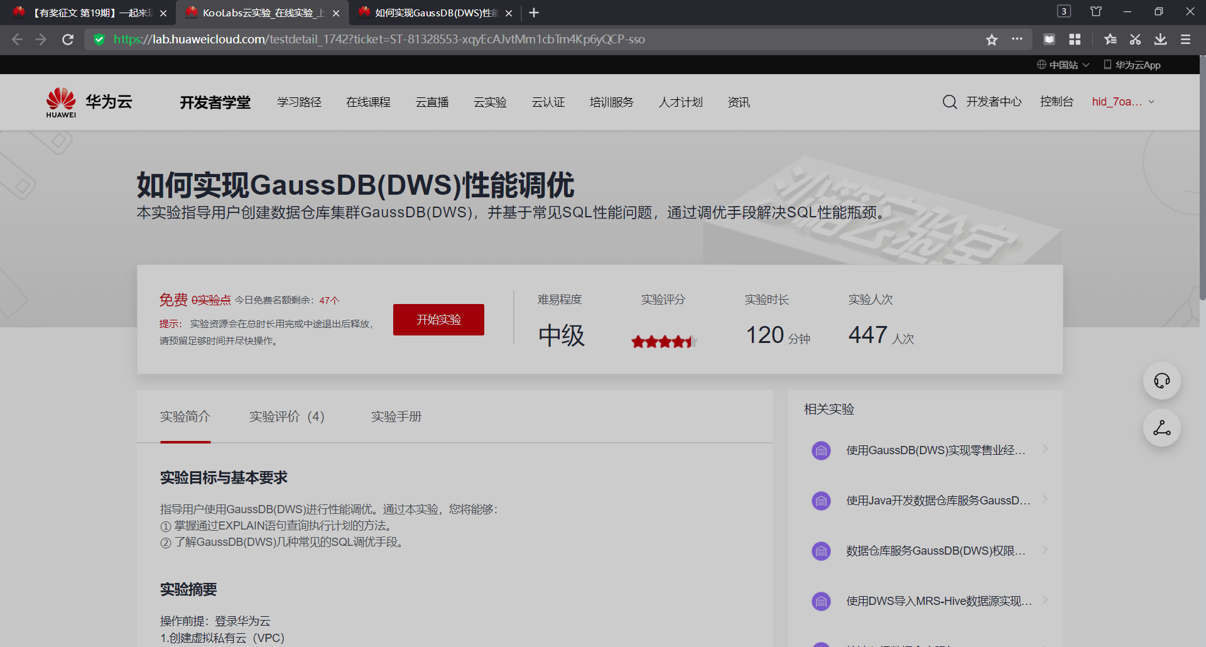
Task: Click the purple icon for 使用GaussDB(DWS)实现零售业经...
Action: [x=821, y=450]
